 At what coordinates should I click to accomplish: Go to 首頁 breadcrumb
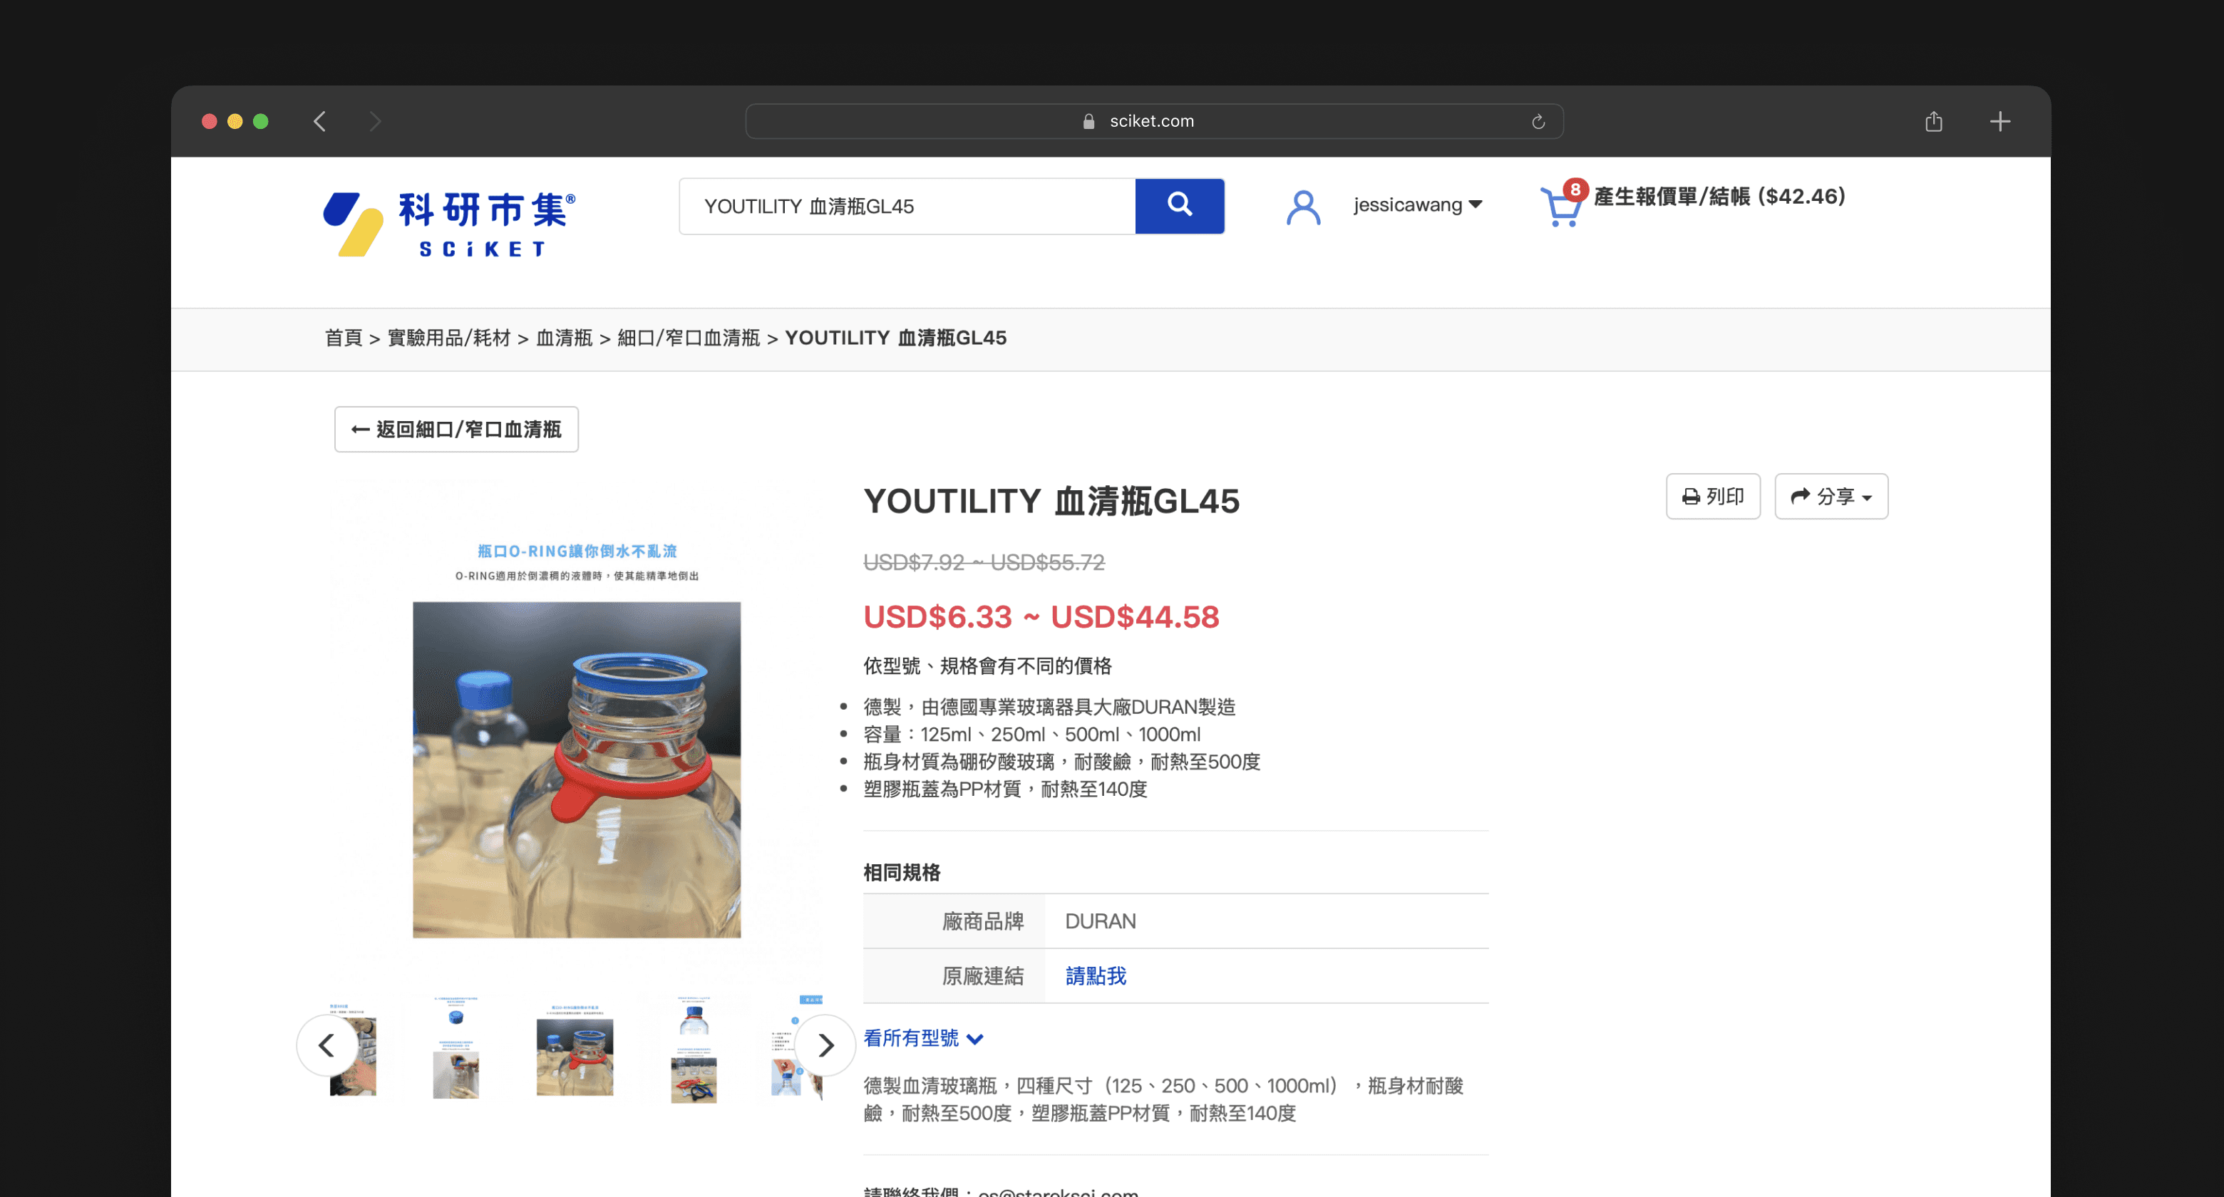[x=343, y=338]
